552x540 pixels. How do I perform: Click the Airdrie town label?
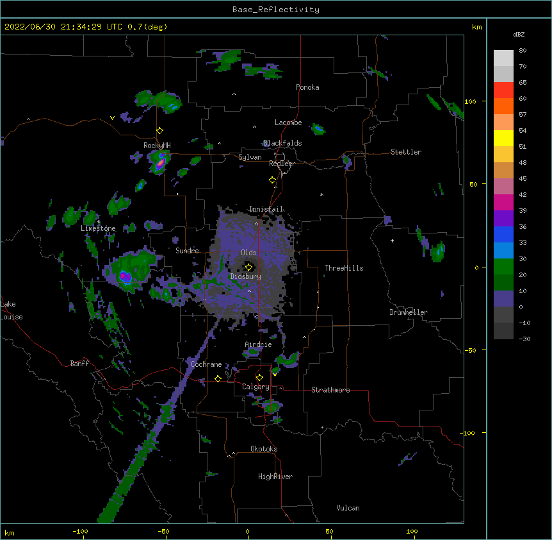259,344
